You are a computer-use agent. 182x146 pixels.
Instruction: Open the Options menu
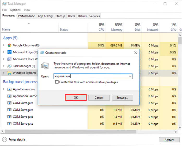pos(15,10)
